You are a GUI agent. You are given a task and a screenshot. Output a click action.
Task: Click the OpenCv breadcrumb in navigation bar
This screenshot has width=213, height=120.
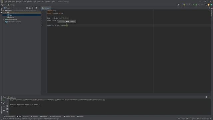pyautogui.click(x=4, y=5)
